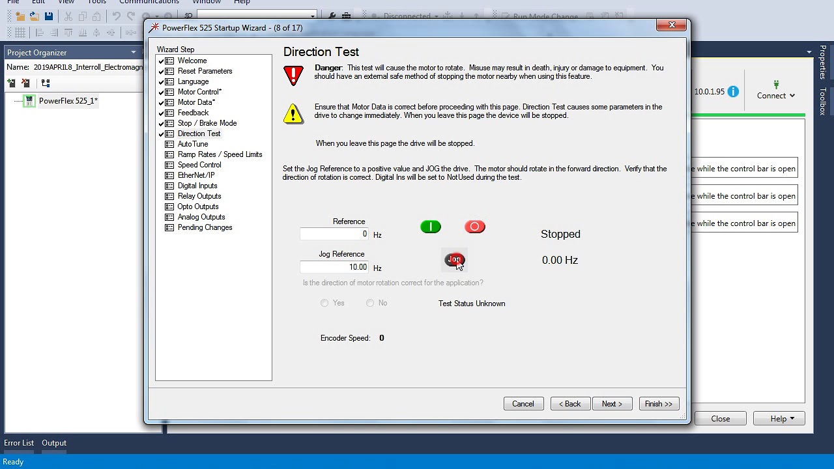Click the red Stop button in Direction Test
834x469 pixels.
pos(474,227)
